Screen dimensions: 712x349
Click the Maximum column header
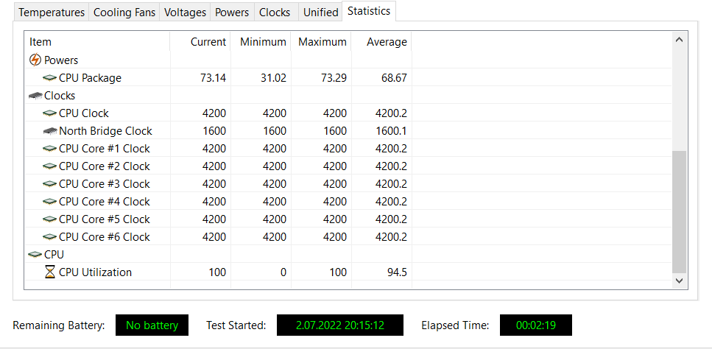coord(321,42)
